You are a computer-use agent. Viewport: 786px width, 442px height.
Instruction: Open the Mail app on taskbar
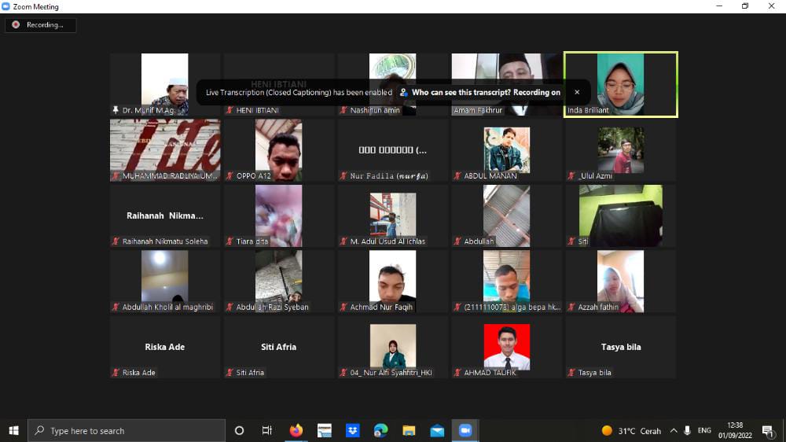(x=437, y=431)
